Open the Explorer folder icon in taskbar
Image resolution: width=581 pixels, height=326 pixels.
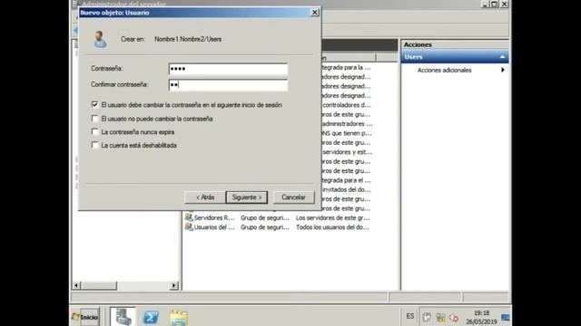click(x=179, y=318)
